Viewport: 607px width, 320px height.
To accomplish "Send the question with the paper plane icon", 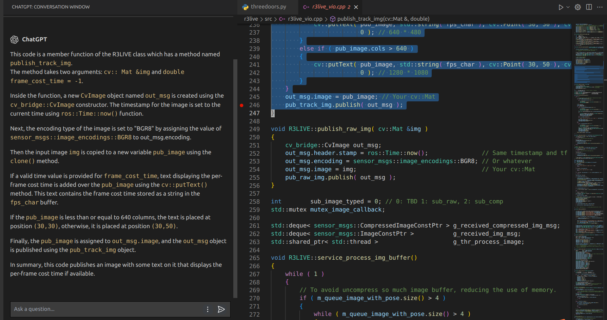I will 221,309.
